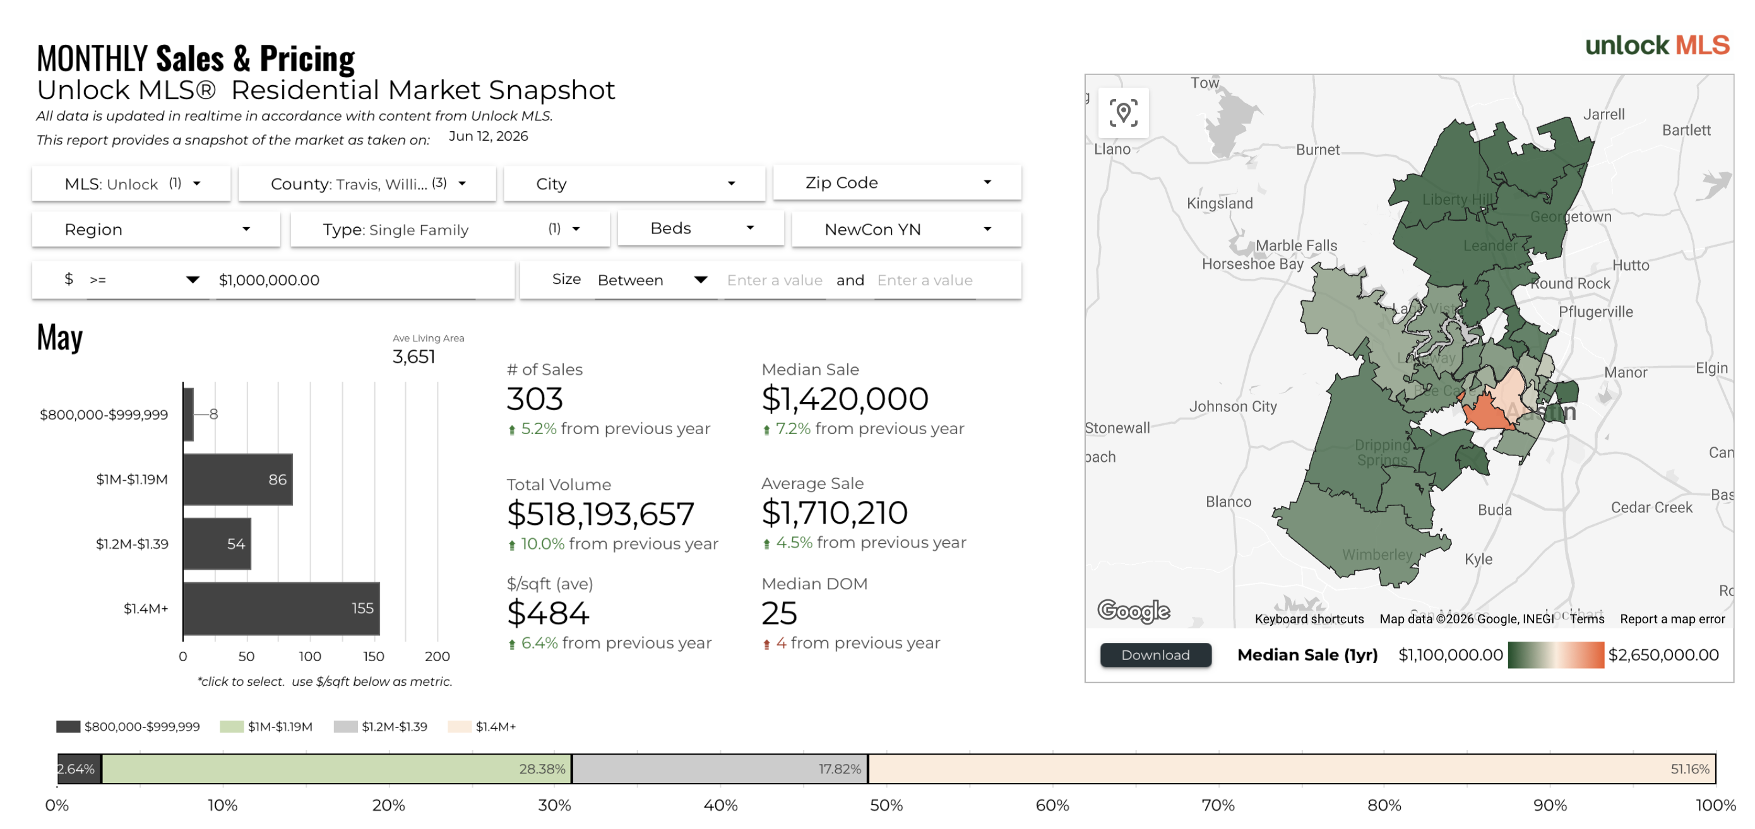Select the $1.2M-$1.39 bar showing 54

click(x=217, y=543)
